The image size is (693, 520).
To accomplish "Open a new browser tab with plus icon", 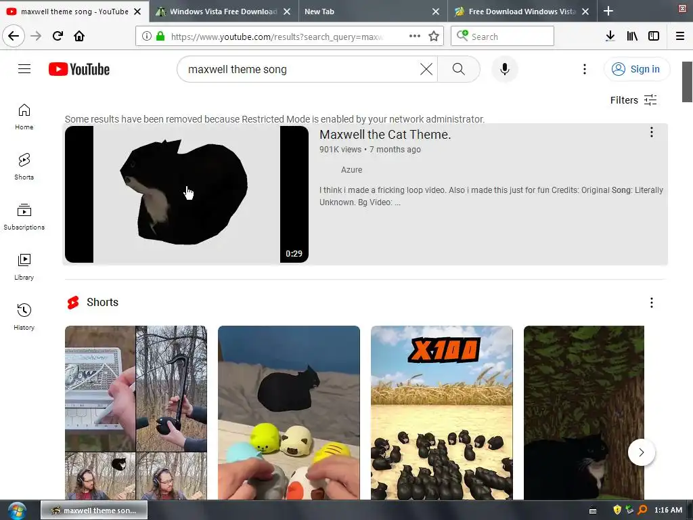I will tap(608, 11).
